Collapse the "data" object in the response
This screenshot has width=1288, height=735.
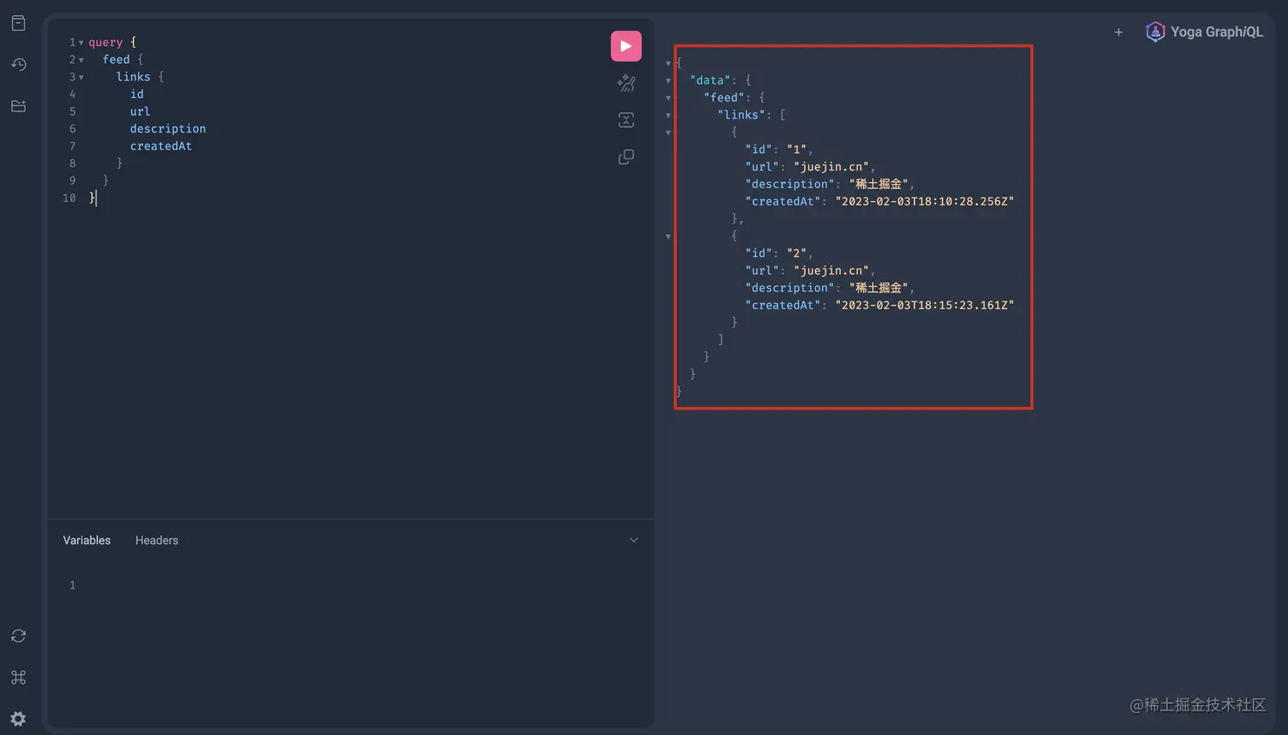pyautogui.click(x=668, y=81)
